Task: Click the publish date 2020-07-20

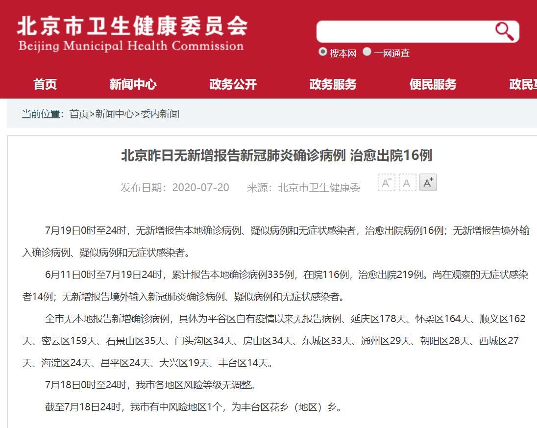Action: [x=200, y=187]
